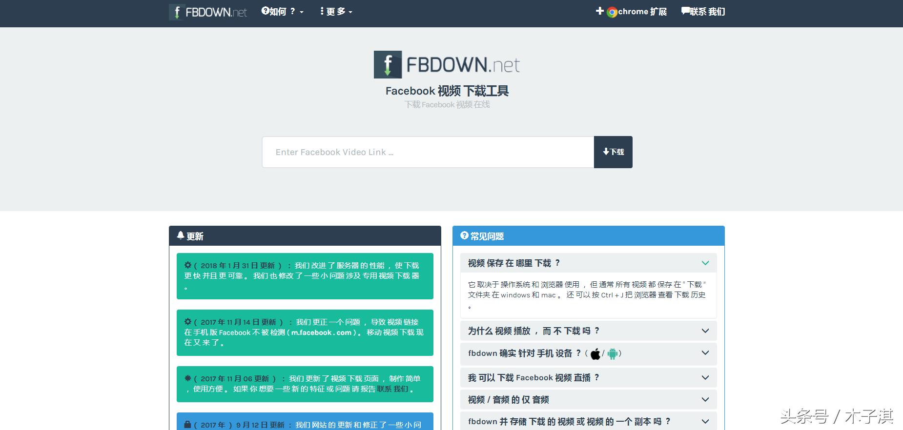Click the Enter Facebook Video Link input field

click(428, 152)
